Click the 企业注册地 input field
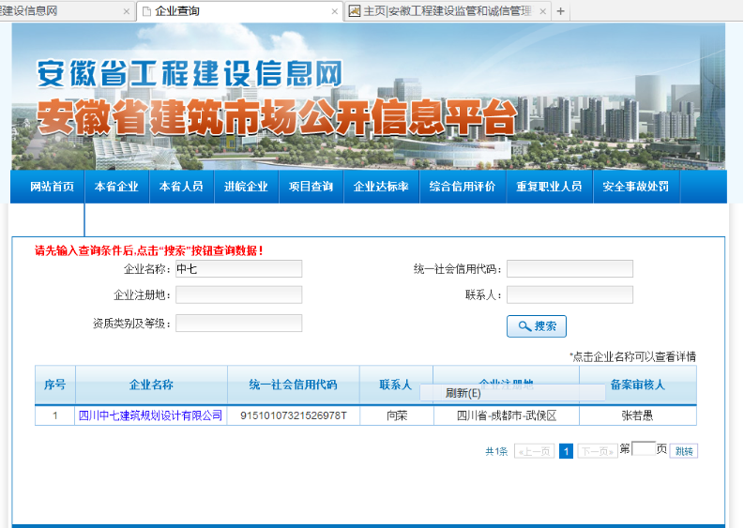This screenshot has height=528, width=744. click(238, 295)
